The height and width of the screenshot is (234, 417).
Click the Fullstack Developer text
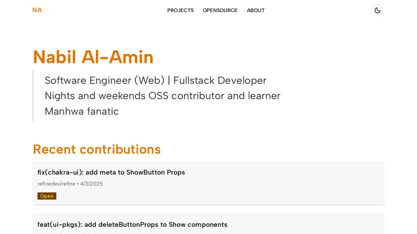point(220,81)
